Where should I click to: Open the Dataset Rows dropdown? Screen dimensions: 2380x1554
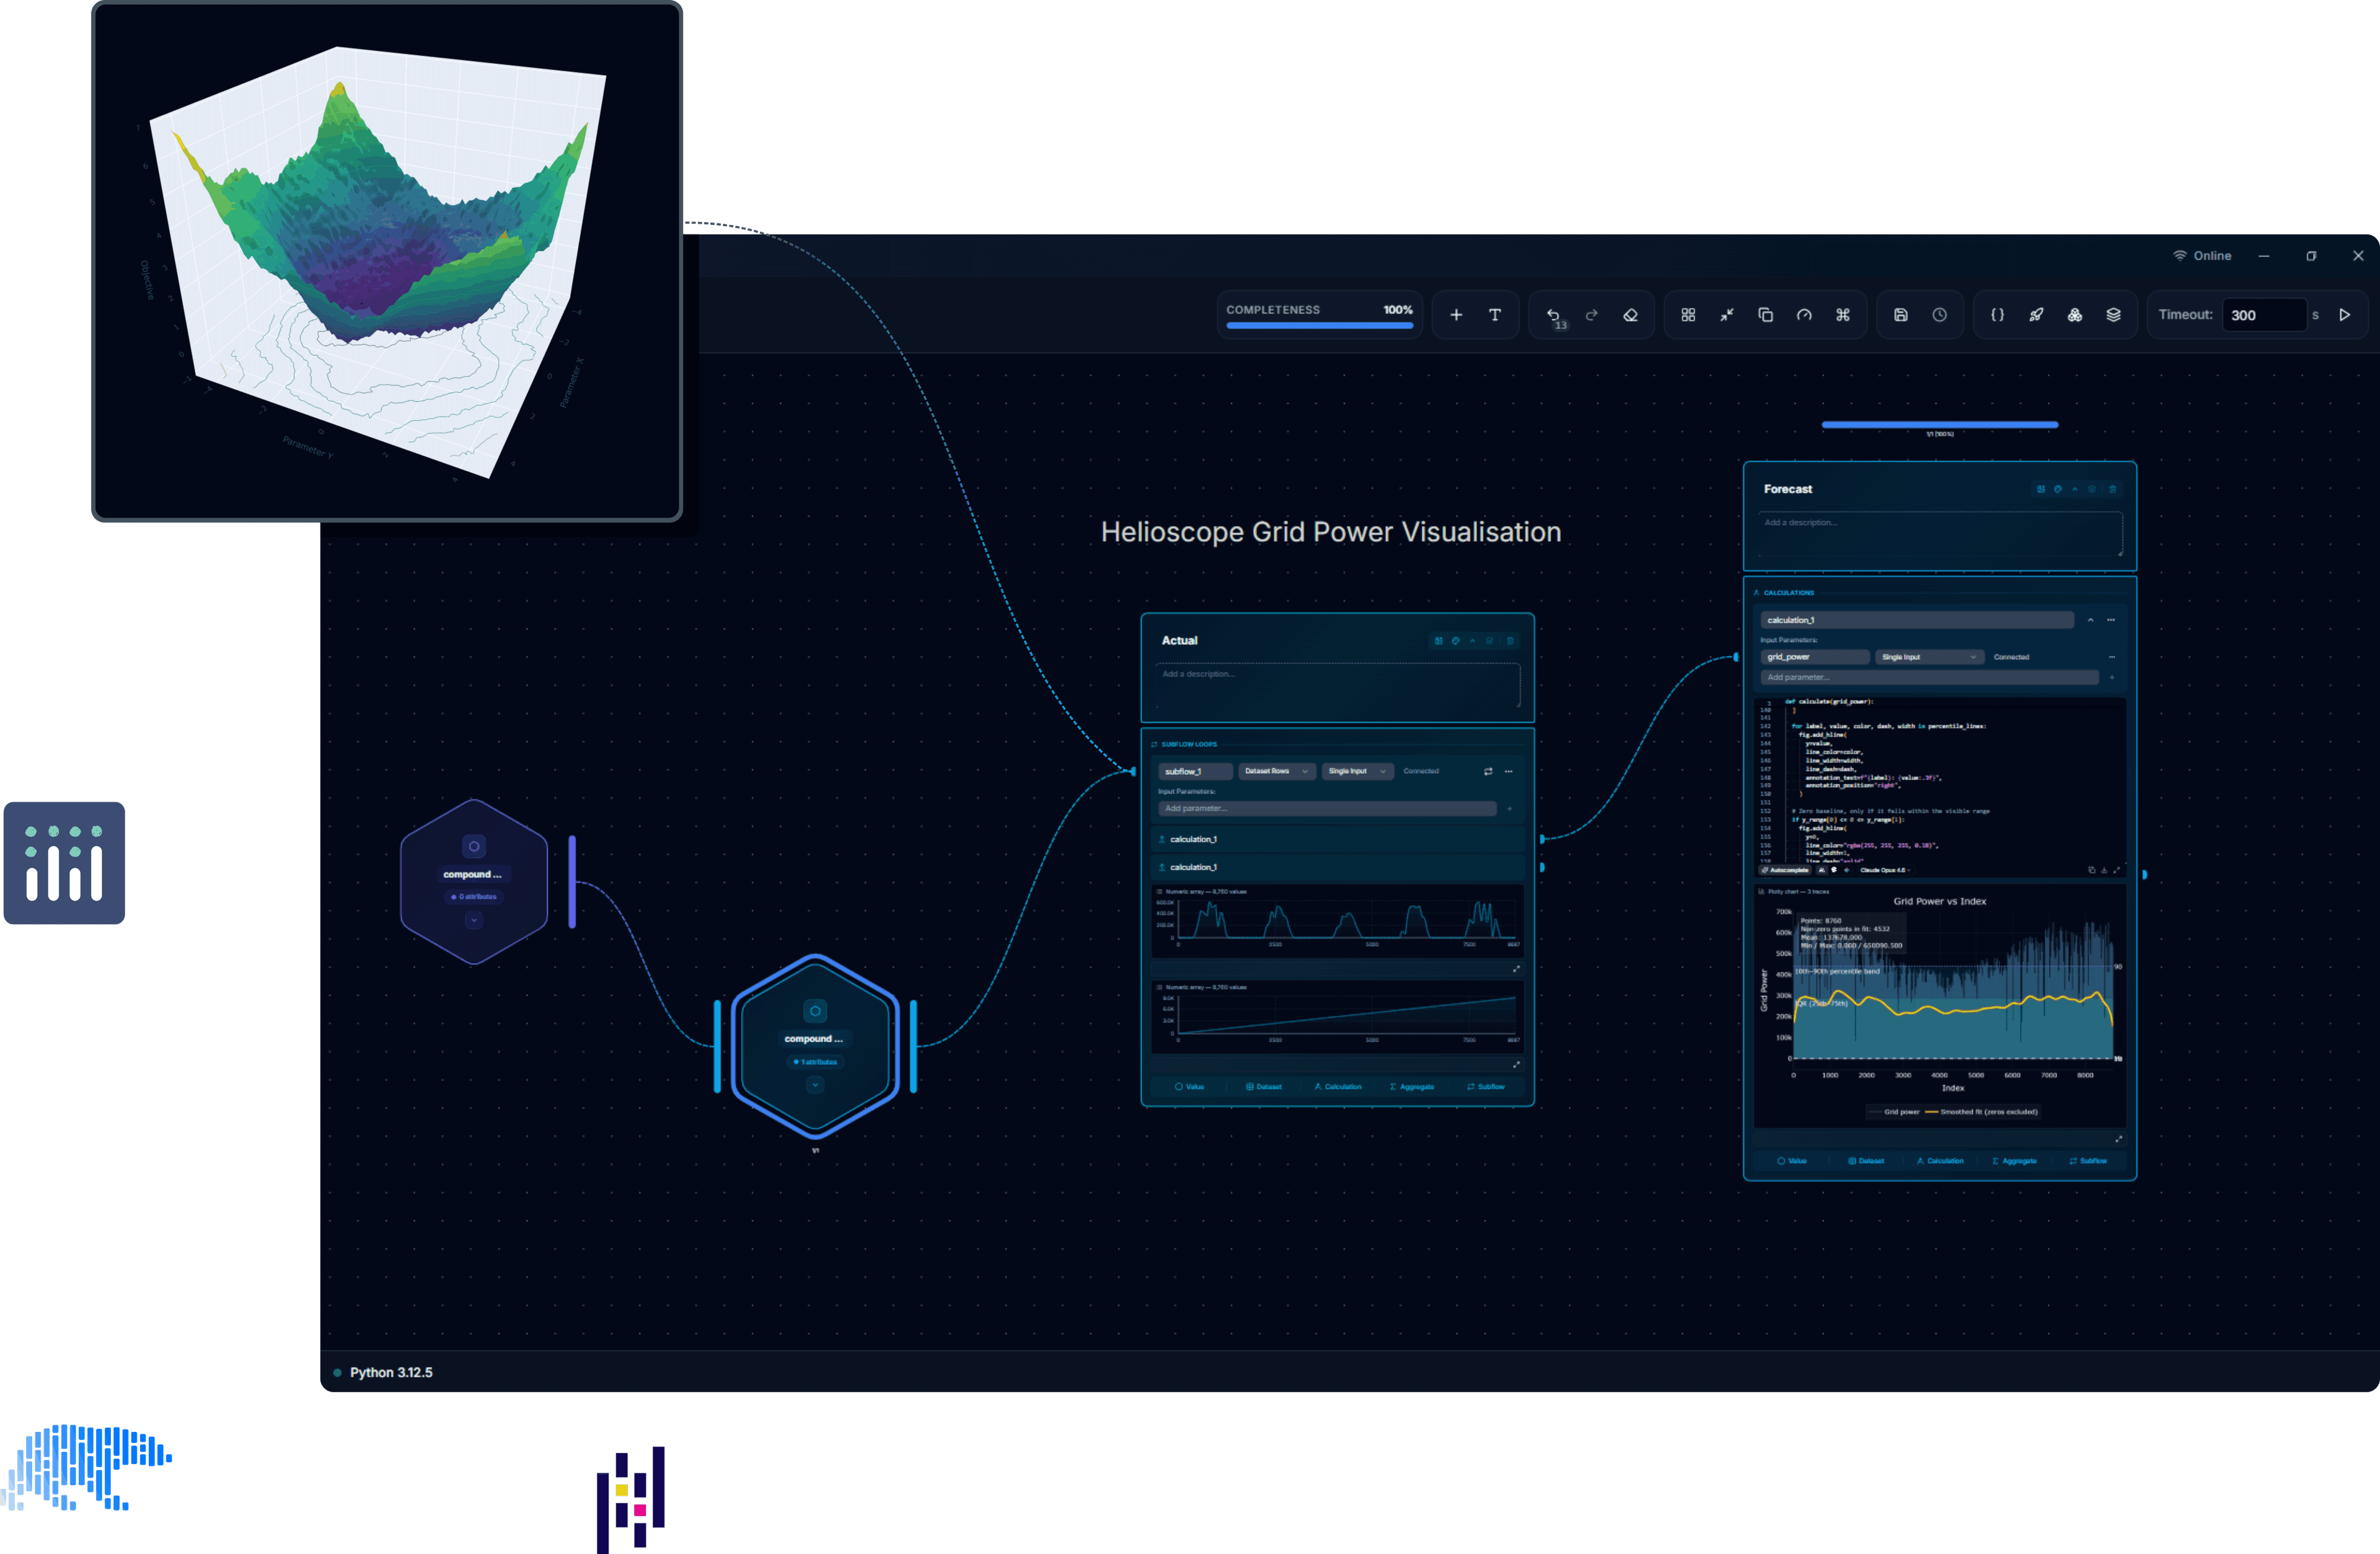1276,771
